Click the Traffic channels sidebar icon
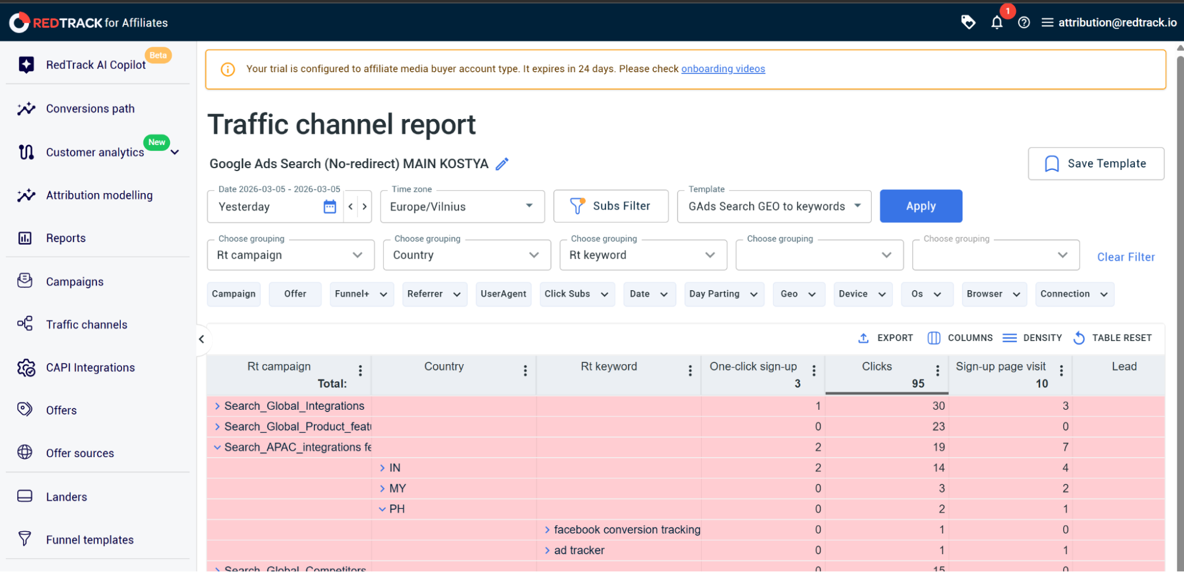This screenshot has width=1184, height=572. click(x=25, y=323)
